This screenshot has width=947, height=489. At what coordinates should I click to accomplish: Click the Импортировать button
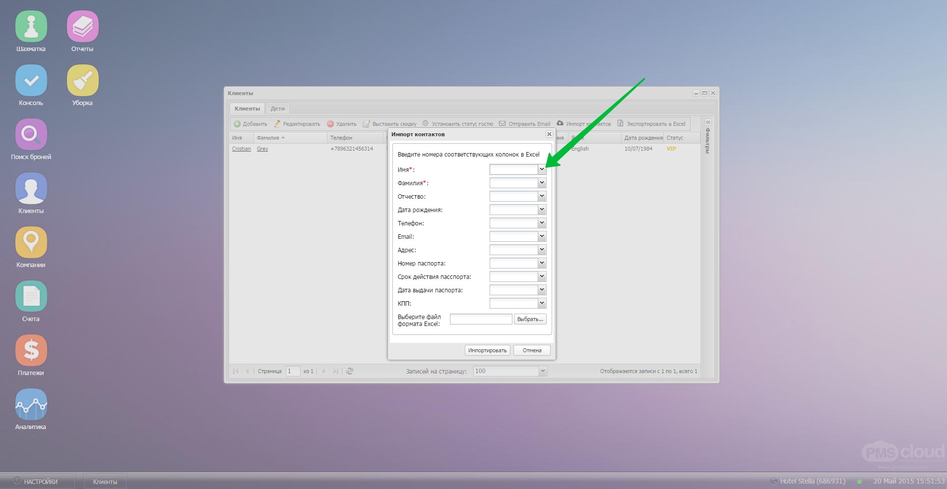coord(488,350)
